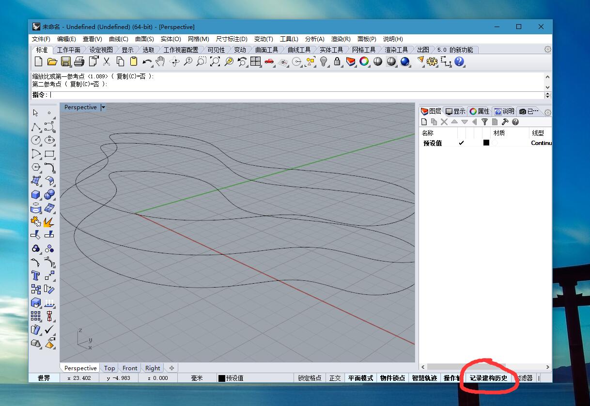
Task: Toggle 锁定格点 grid snap in status bar
Action: pos(310,378)
